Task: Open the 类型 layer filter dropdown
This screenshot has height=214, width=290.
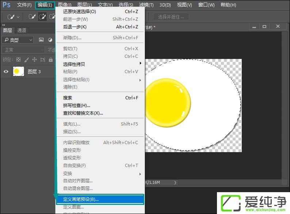Action: click(x=18, y=40)
